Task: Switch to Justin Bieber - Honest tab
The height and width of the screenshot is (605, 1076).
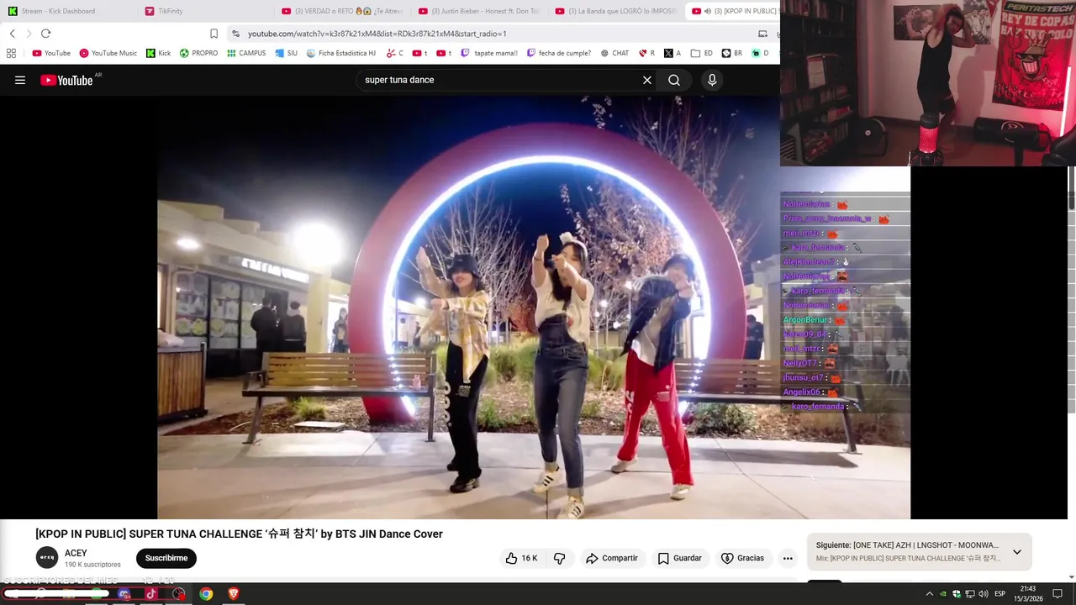Action: click(480, 11)
